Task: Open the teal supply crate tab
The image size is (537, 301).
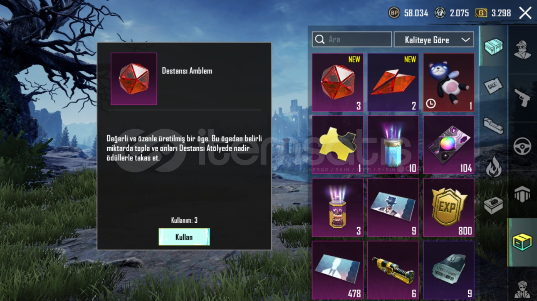Action: (x=494, y=46)
